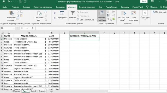Open connection properties icon
The width and height of the screenshot is (167, 93).
[x=46, y=16]
